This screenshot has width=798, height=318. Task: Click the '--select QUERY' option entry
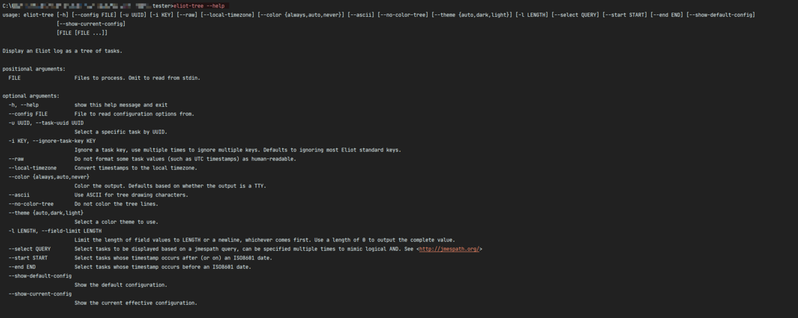(30, 249)
